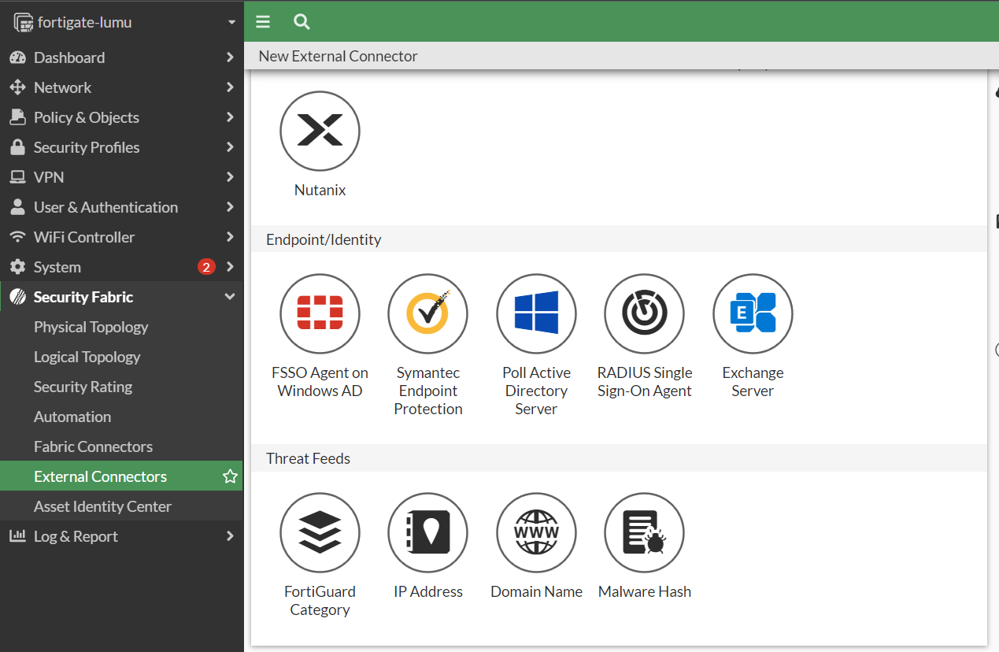Expand the Log & Report menu
Image resolution: width=999 pixels, height=652 pixels.
[76, 536]
